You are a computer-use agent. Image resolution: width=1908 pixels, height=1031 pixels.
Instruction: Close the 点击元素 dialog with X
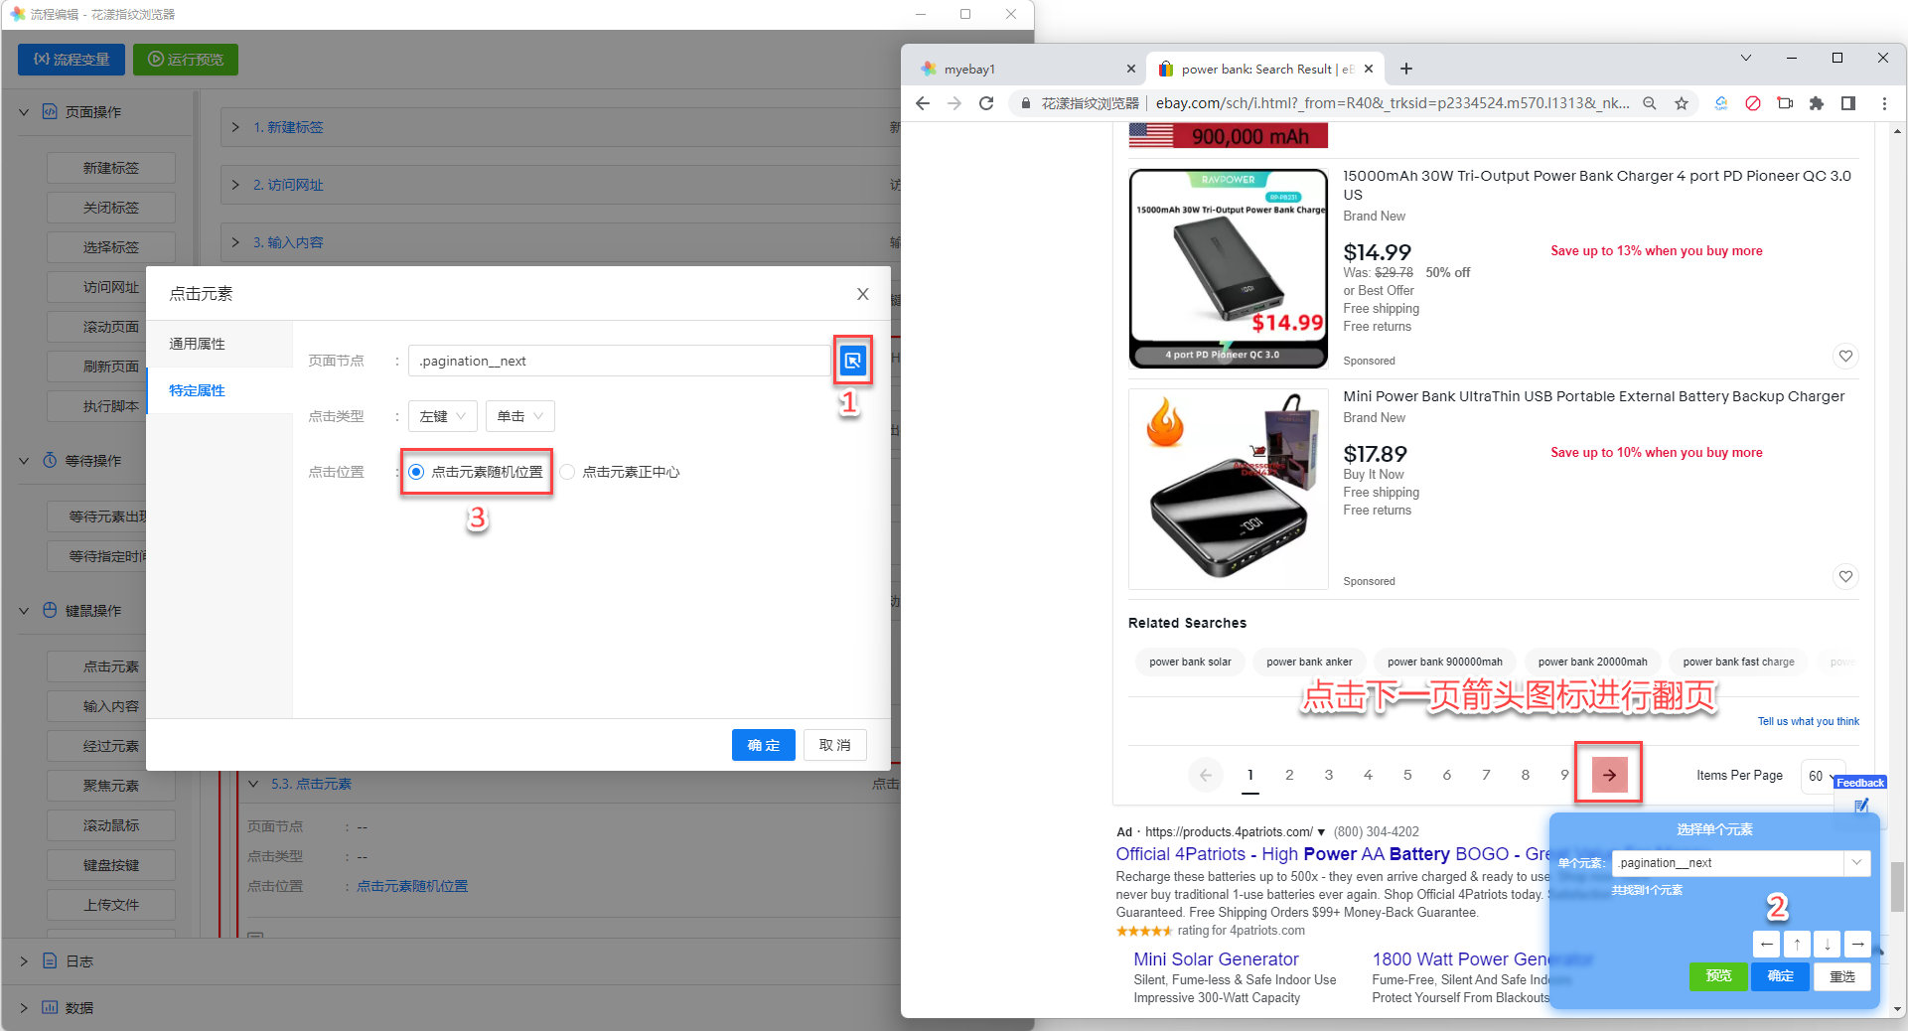pos(862,294)
